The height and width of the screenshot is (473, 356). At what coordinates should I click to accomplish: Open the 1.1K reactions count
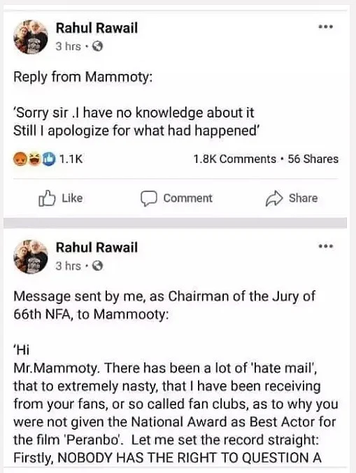[x=71, y=159]
